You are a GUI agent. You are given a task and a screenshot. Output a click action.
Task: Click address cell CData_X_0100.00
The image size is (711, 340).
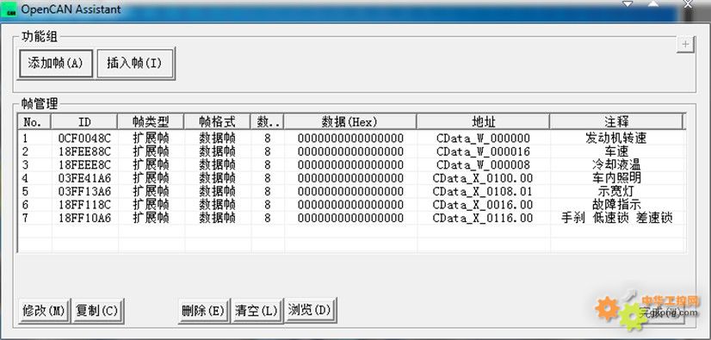pyautogui.click(x=483, y=177)
